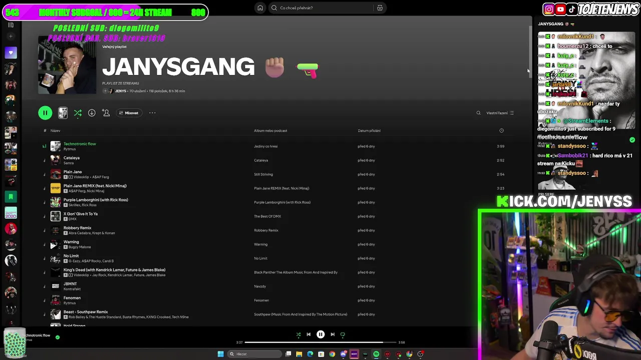Open the three-dot more options menu

[x=152, y=113]
